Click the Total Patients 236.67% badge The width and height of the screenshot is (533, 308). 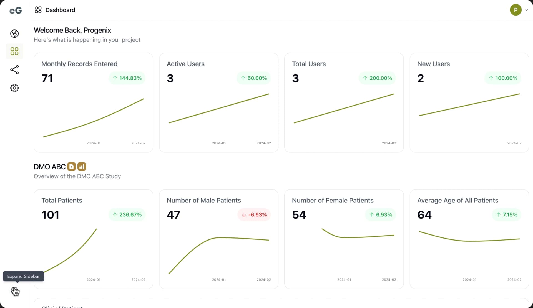(127, 215)
